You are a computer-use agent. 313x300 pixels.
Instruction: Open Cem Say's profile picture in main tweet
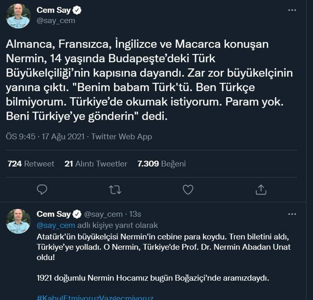pyautogui.click(x=18, y=16)
